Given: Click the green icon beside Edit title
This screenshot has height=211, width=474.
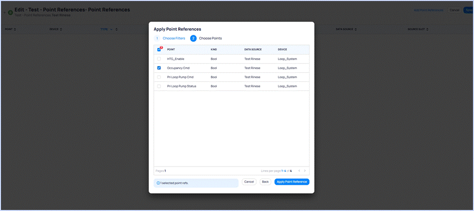Looking at the screenshot, I should pyautogui.click(x=10, y=12).
